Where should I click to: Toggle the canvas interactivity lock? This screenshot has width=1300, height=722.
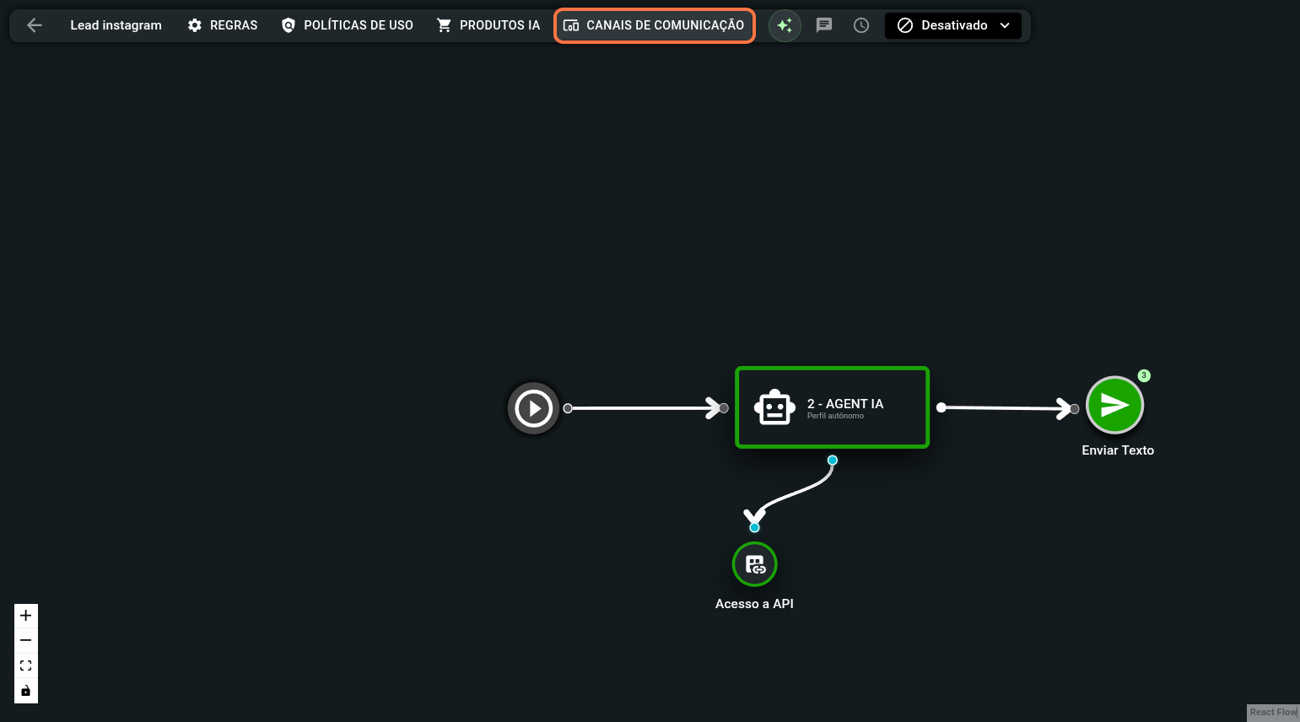tap(26, 691)
